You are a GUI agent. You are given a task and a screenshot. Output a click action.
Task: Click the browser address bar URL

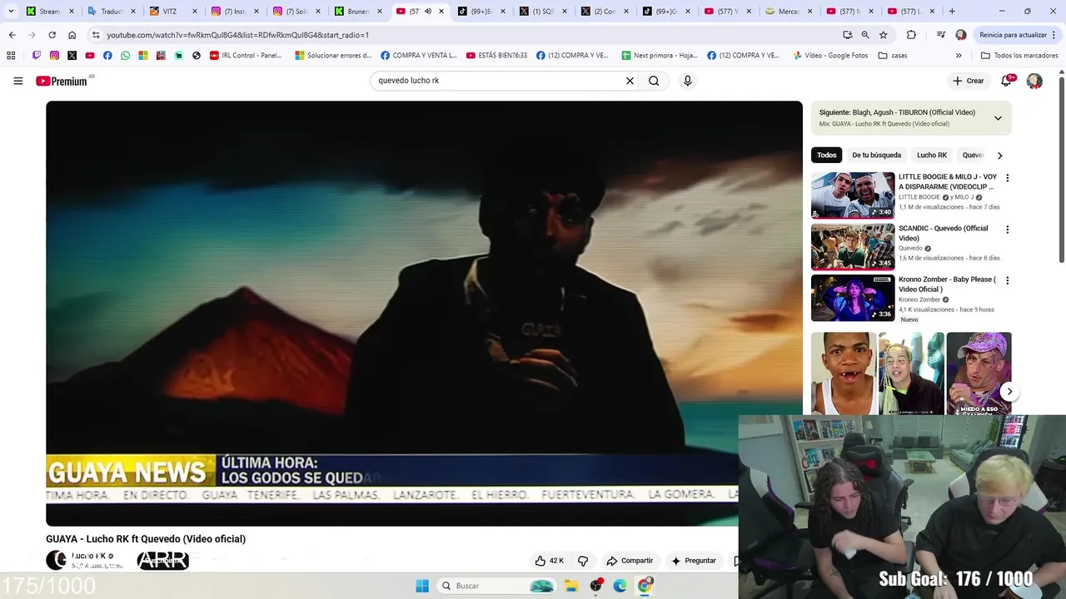click(237, 35)
